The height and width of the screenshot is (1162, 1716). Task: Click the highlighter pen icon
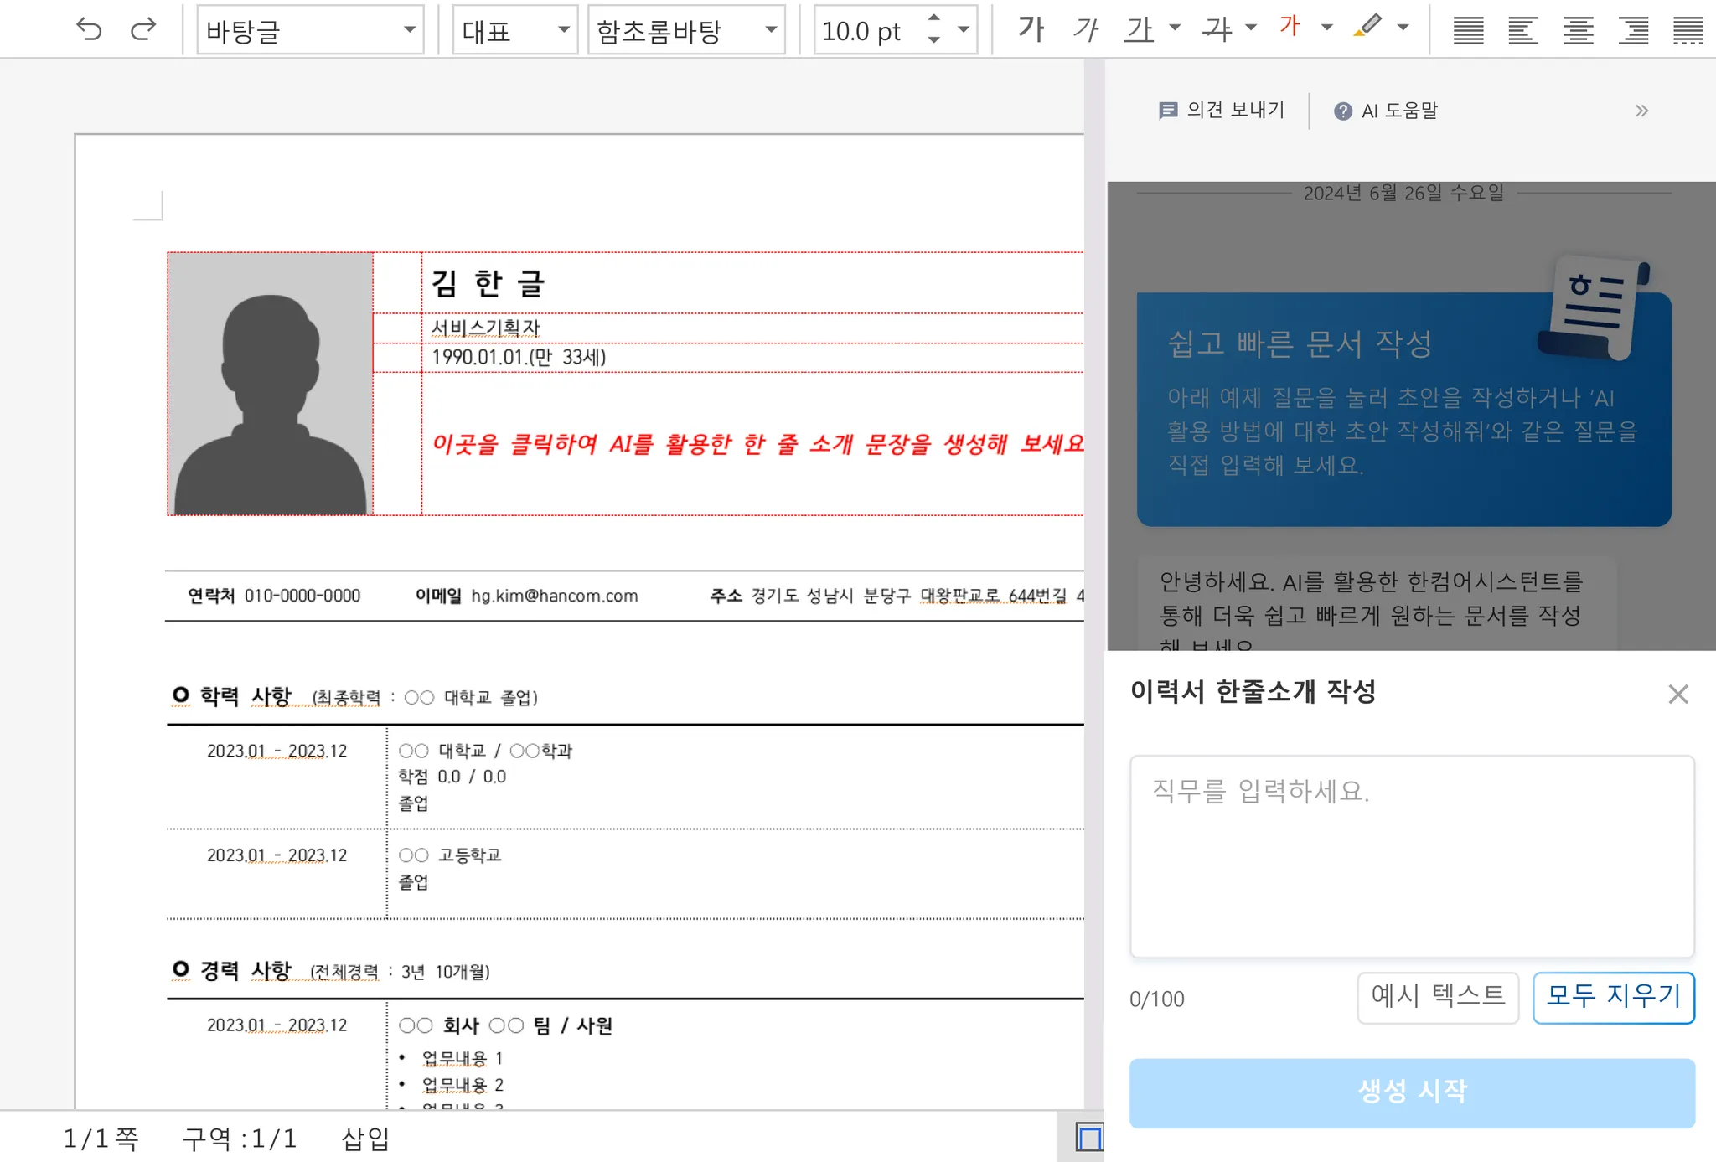coord(1367,28)
